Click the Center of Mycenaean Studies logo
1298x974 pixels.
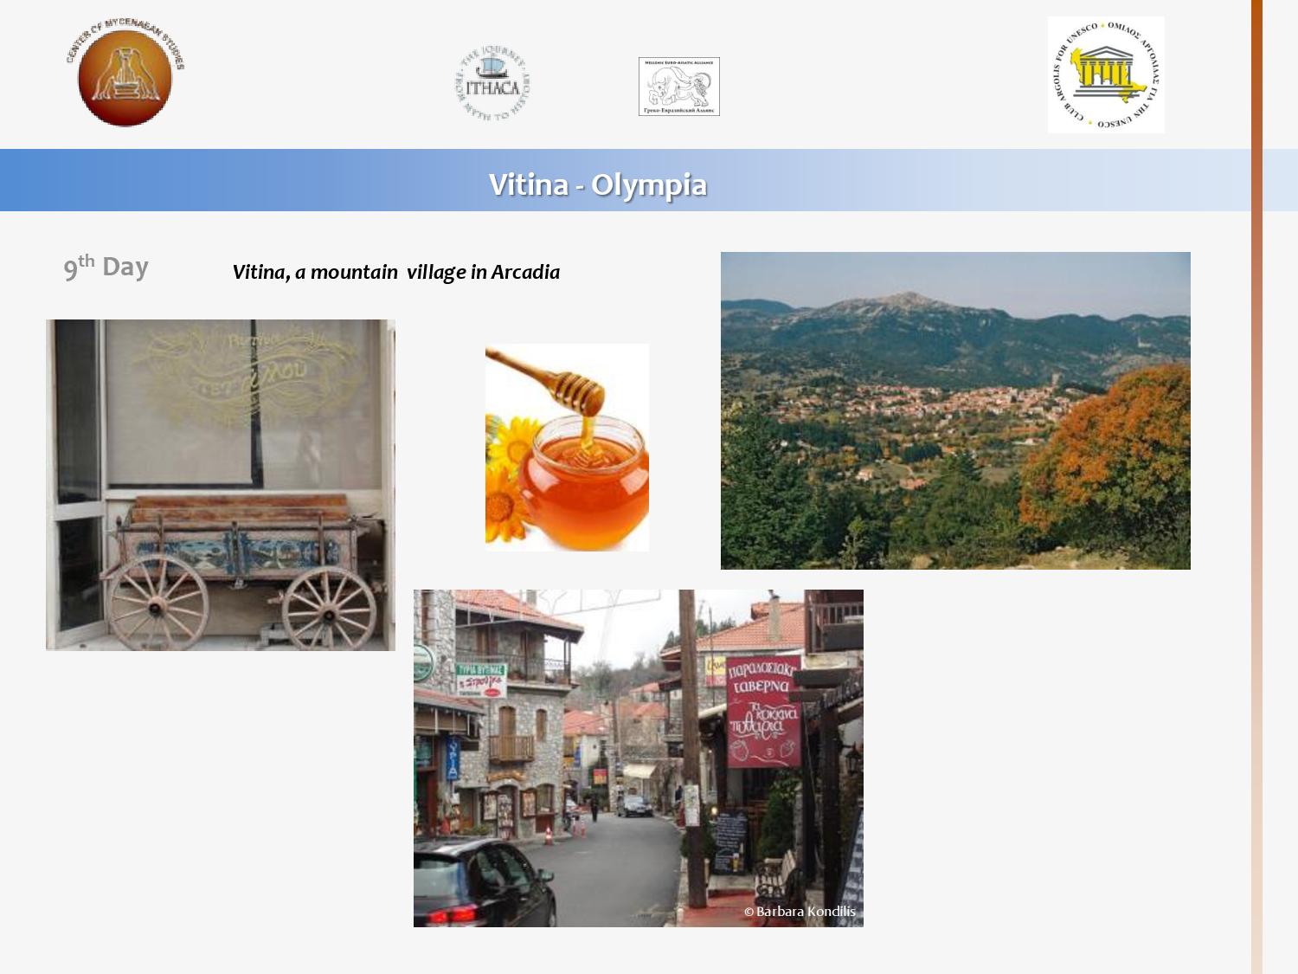[125, 74]
